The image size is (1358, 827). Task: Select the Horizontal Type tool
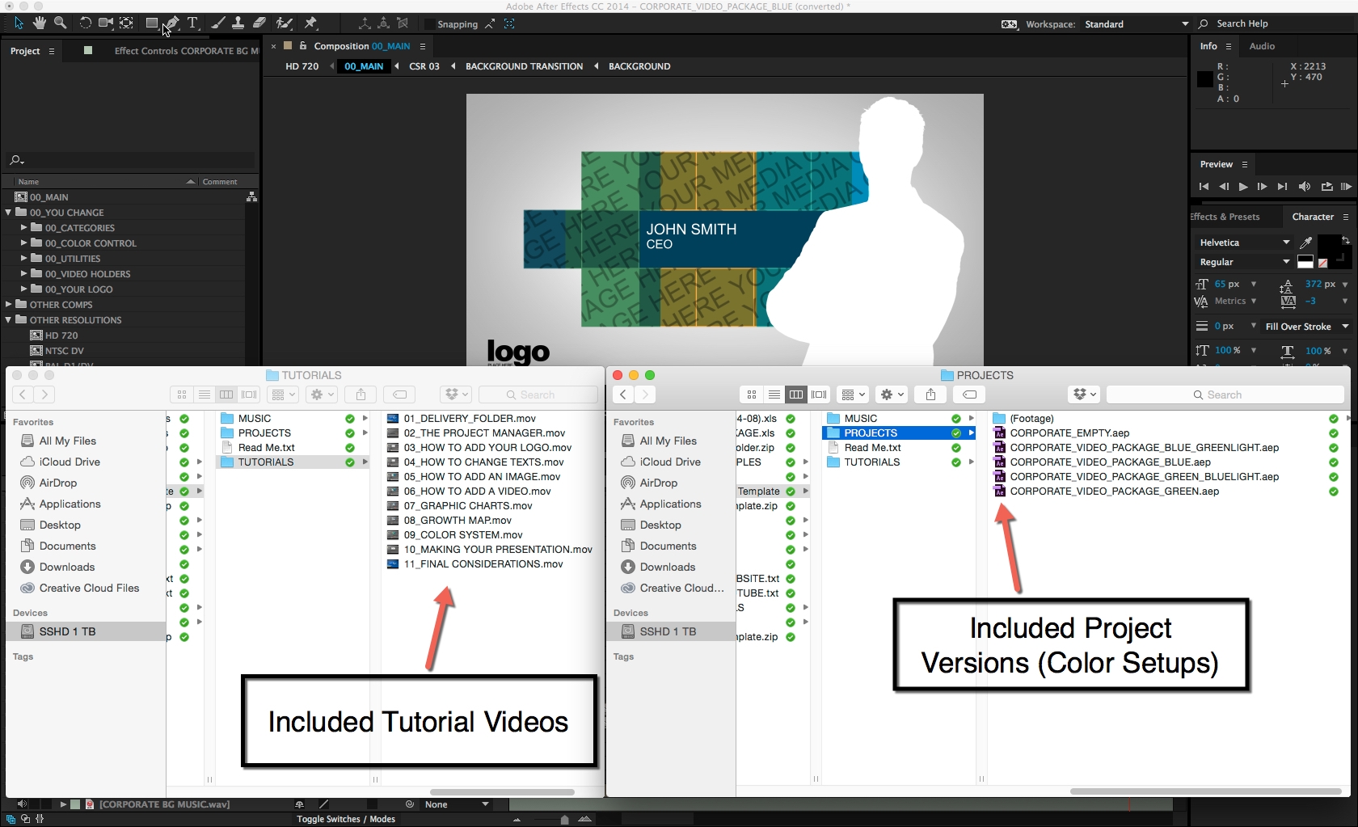(x=192, y=23)
